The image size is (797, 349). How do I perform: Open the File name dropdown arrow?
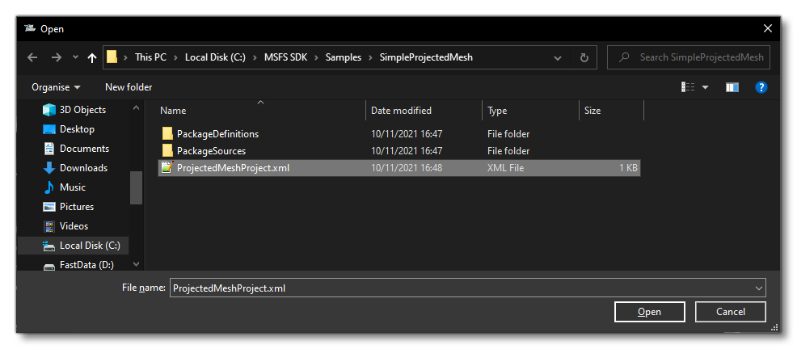[x=759, y=288]
